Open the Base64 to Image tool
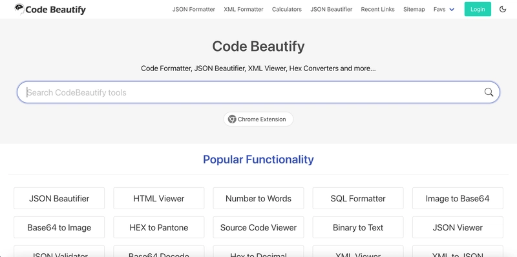The width and height of the screenshot is (517, 257). pyautogui.click(x=59, y=227)
